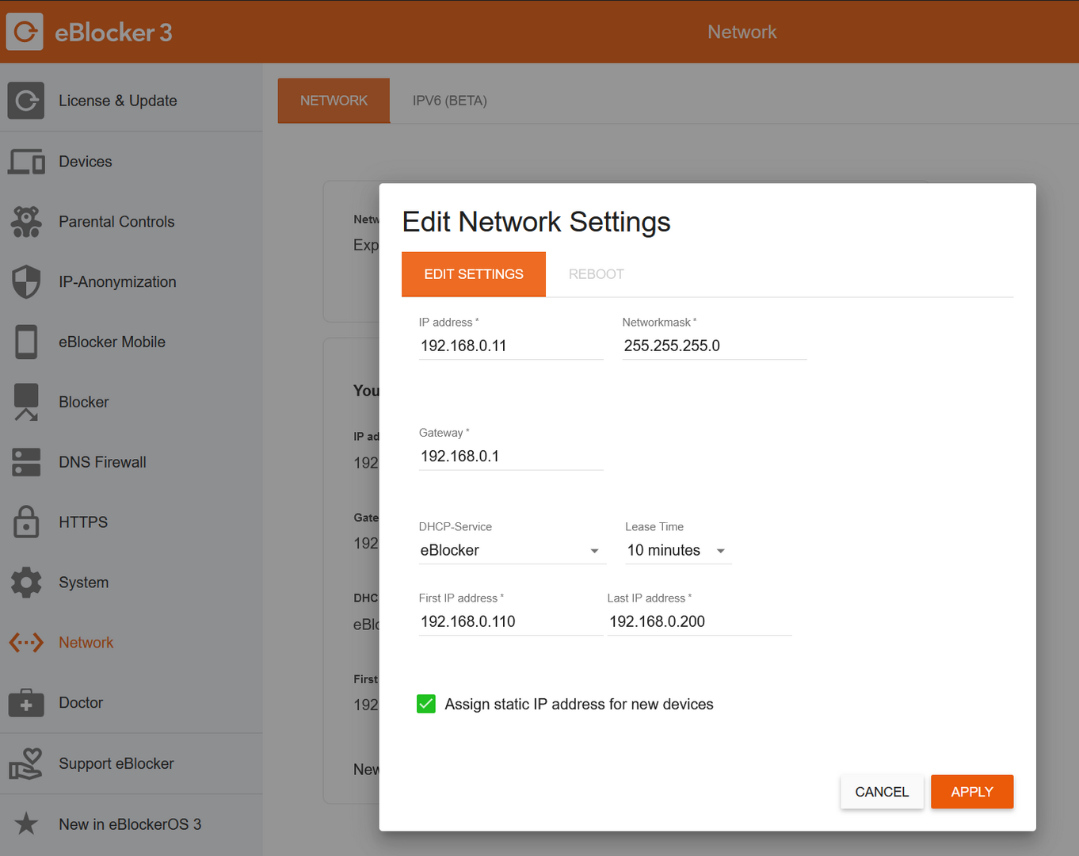This screenshot has height=856, width=1079.
Task: Focus the Networkmask field 255.255.255.0
Action: pos(715,346)
